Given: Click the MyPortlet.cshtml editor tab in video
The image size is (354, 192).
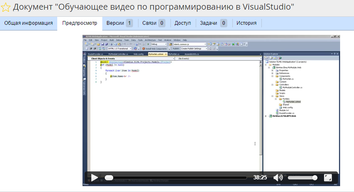Looking at the screenshot, I should coord(156,54).
